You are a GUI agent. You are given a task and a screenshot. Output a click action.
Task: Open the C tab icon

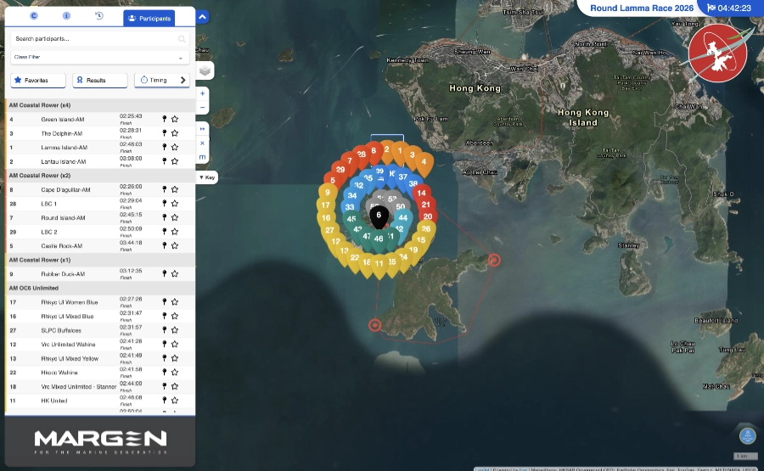pos(34,16)
